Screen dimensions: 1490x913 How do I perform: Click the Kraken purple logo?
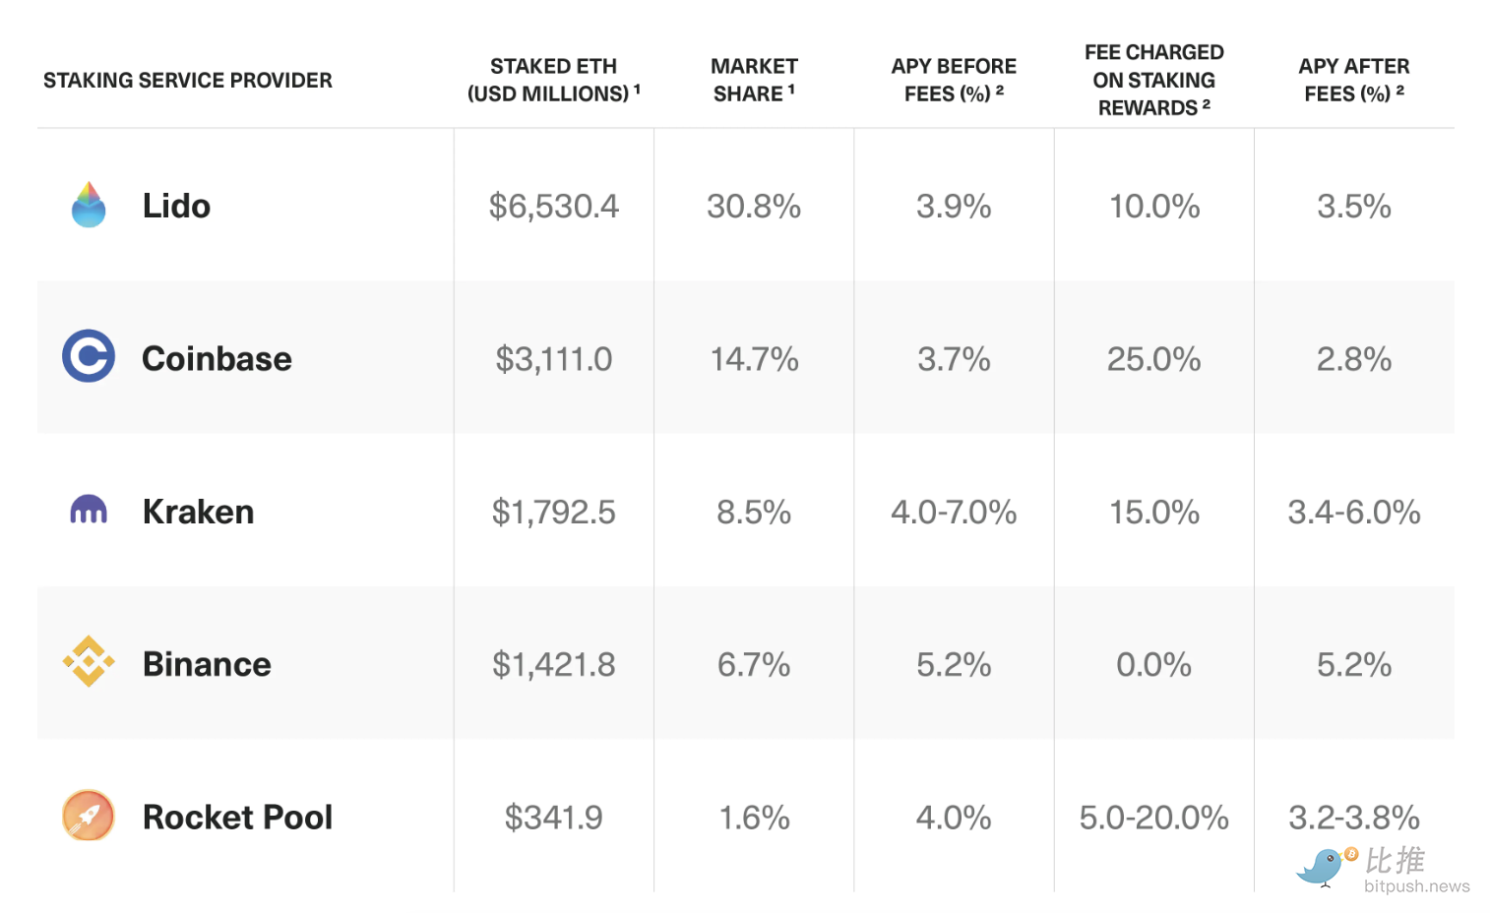pos(89,510)
